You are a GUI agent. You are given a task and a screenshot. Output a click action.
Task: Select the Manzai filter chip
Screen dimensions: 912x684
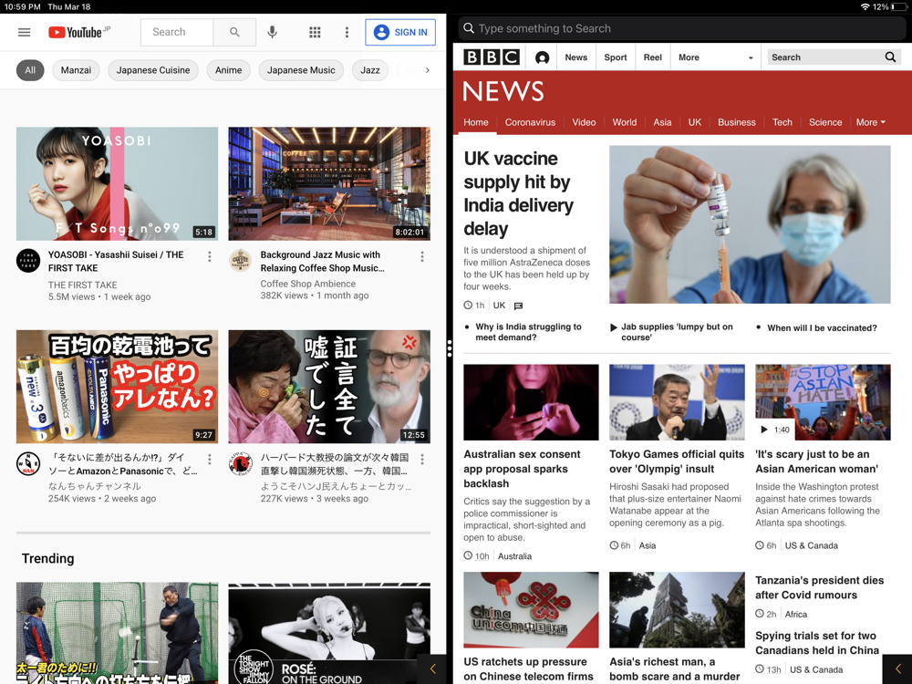click(x=77, y=70)
